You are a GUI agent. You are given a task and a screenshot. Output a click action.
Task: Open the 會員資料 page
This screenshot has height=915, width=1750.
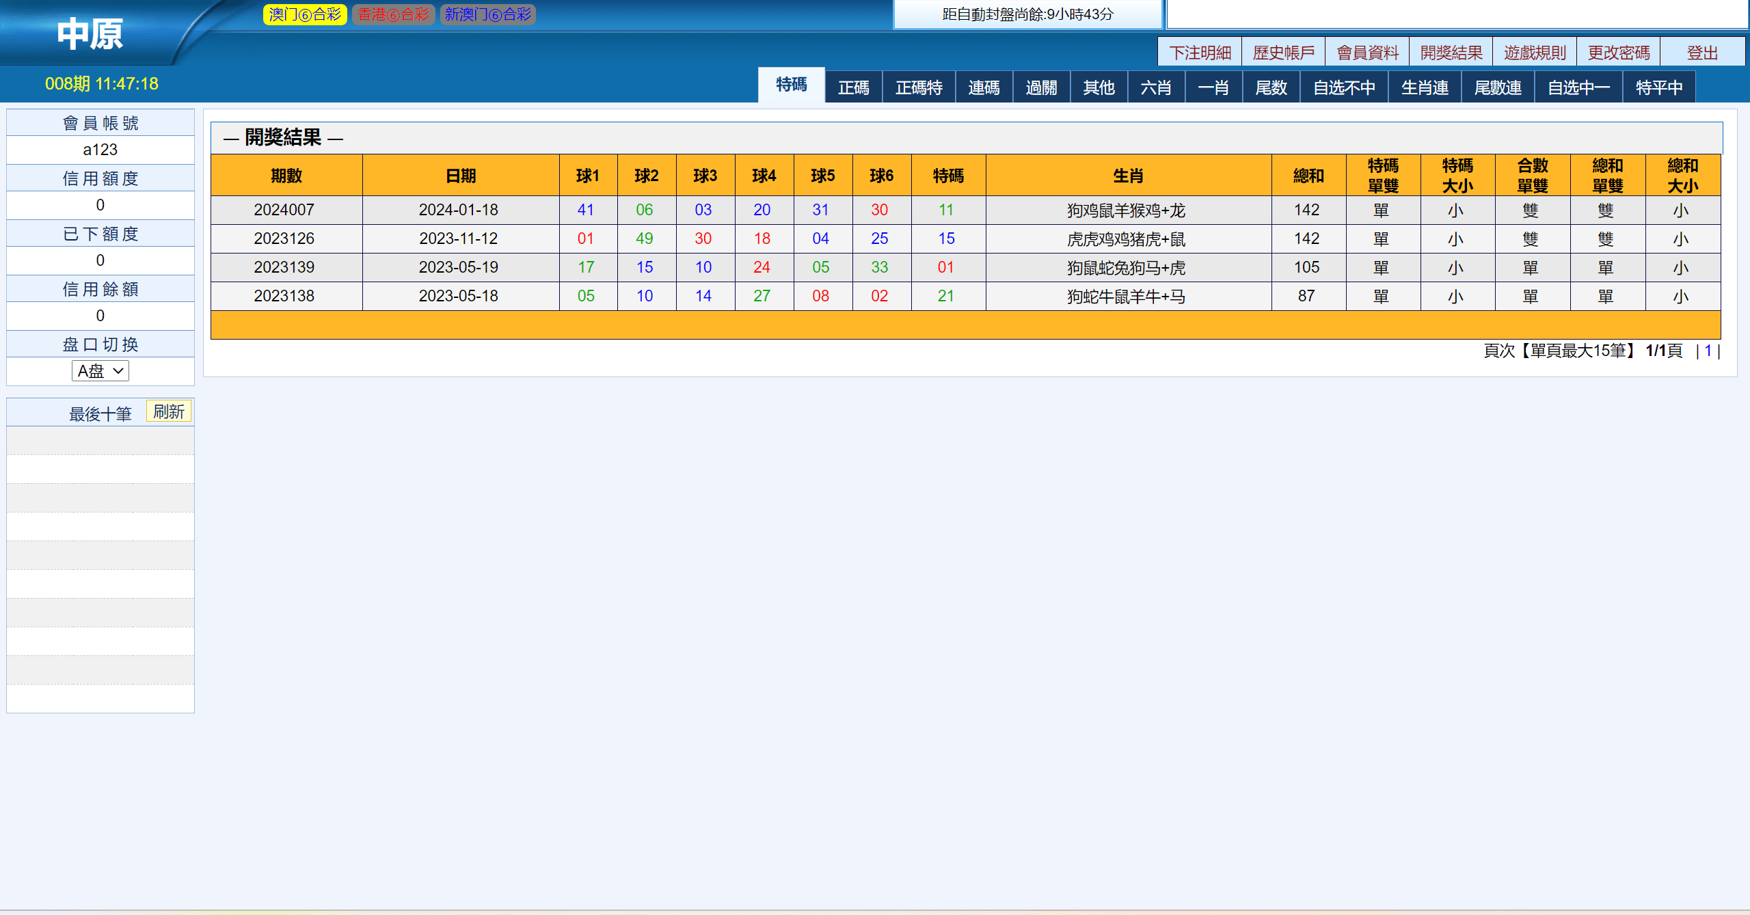(x=1368, y=53)
